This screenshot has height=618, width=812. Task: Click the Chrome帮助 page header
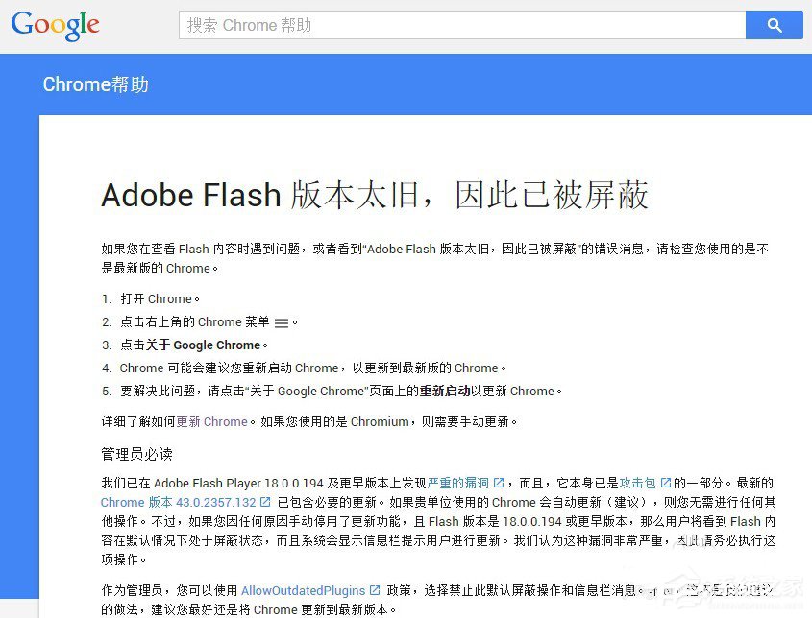(x=95, y=84)
